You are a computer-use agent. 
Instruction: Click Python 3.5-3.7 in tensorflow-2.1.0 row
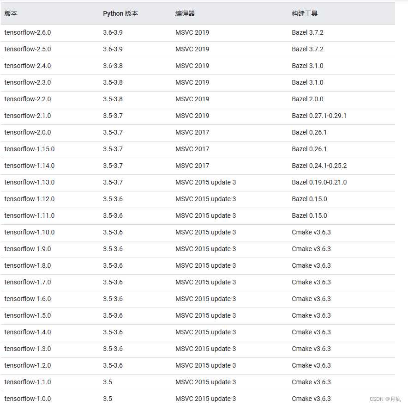pos(113,116)
